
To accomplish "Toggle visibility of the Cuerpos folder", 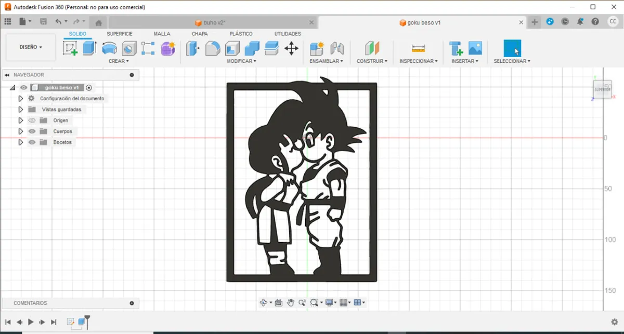I will point(32,131).
